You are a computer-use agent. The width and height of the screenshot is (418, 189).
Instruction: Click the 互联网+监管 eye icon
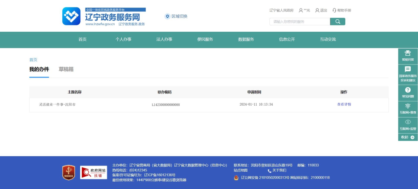[408, 124]
